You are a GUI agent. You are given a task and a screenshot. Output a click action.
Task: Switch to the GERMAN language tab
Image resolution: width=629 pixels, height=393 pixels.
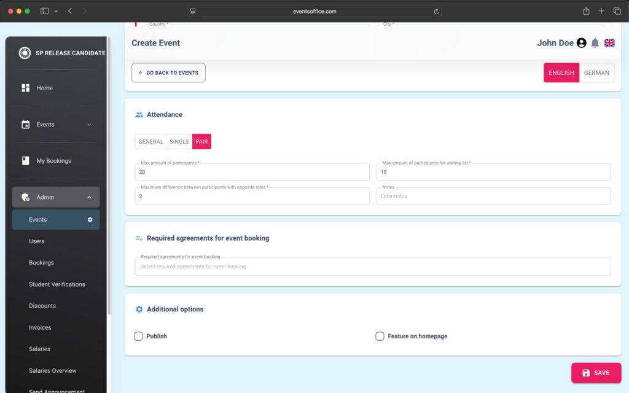(x=596, y=72)
